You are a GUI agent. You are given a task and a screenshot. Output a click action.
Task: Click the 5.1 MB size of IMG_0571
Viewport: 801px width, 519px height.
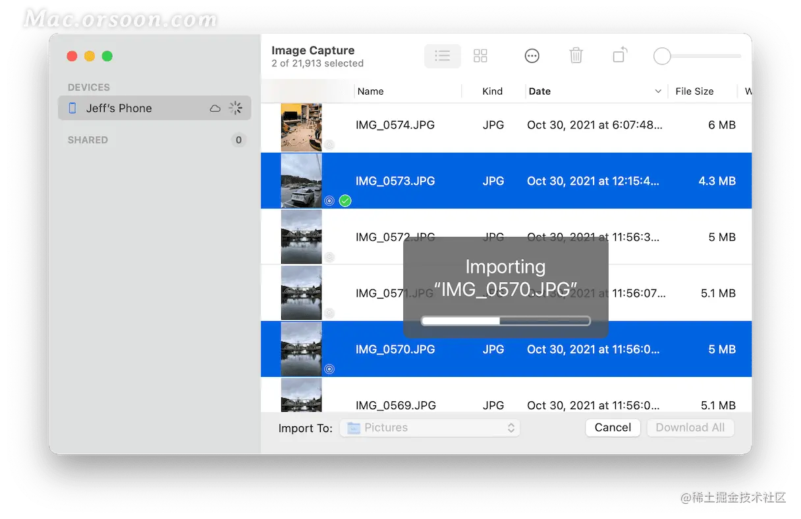click(718, 293)
